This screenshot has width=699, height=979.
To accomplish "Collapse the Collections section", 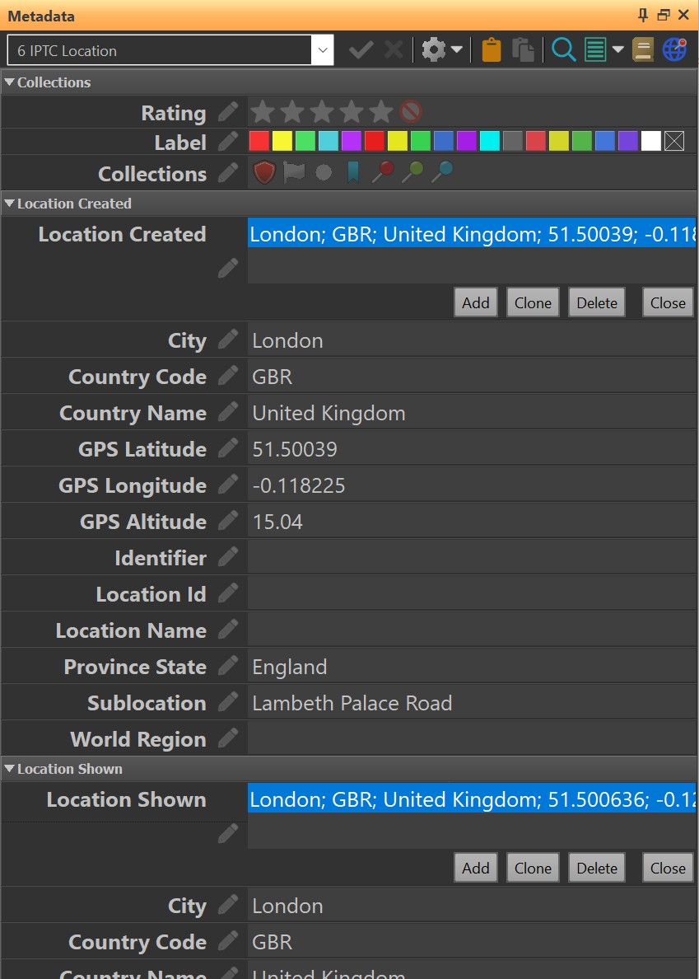I will pos(10,82).
